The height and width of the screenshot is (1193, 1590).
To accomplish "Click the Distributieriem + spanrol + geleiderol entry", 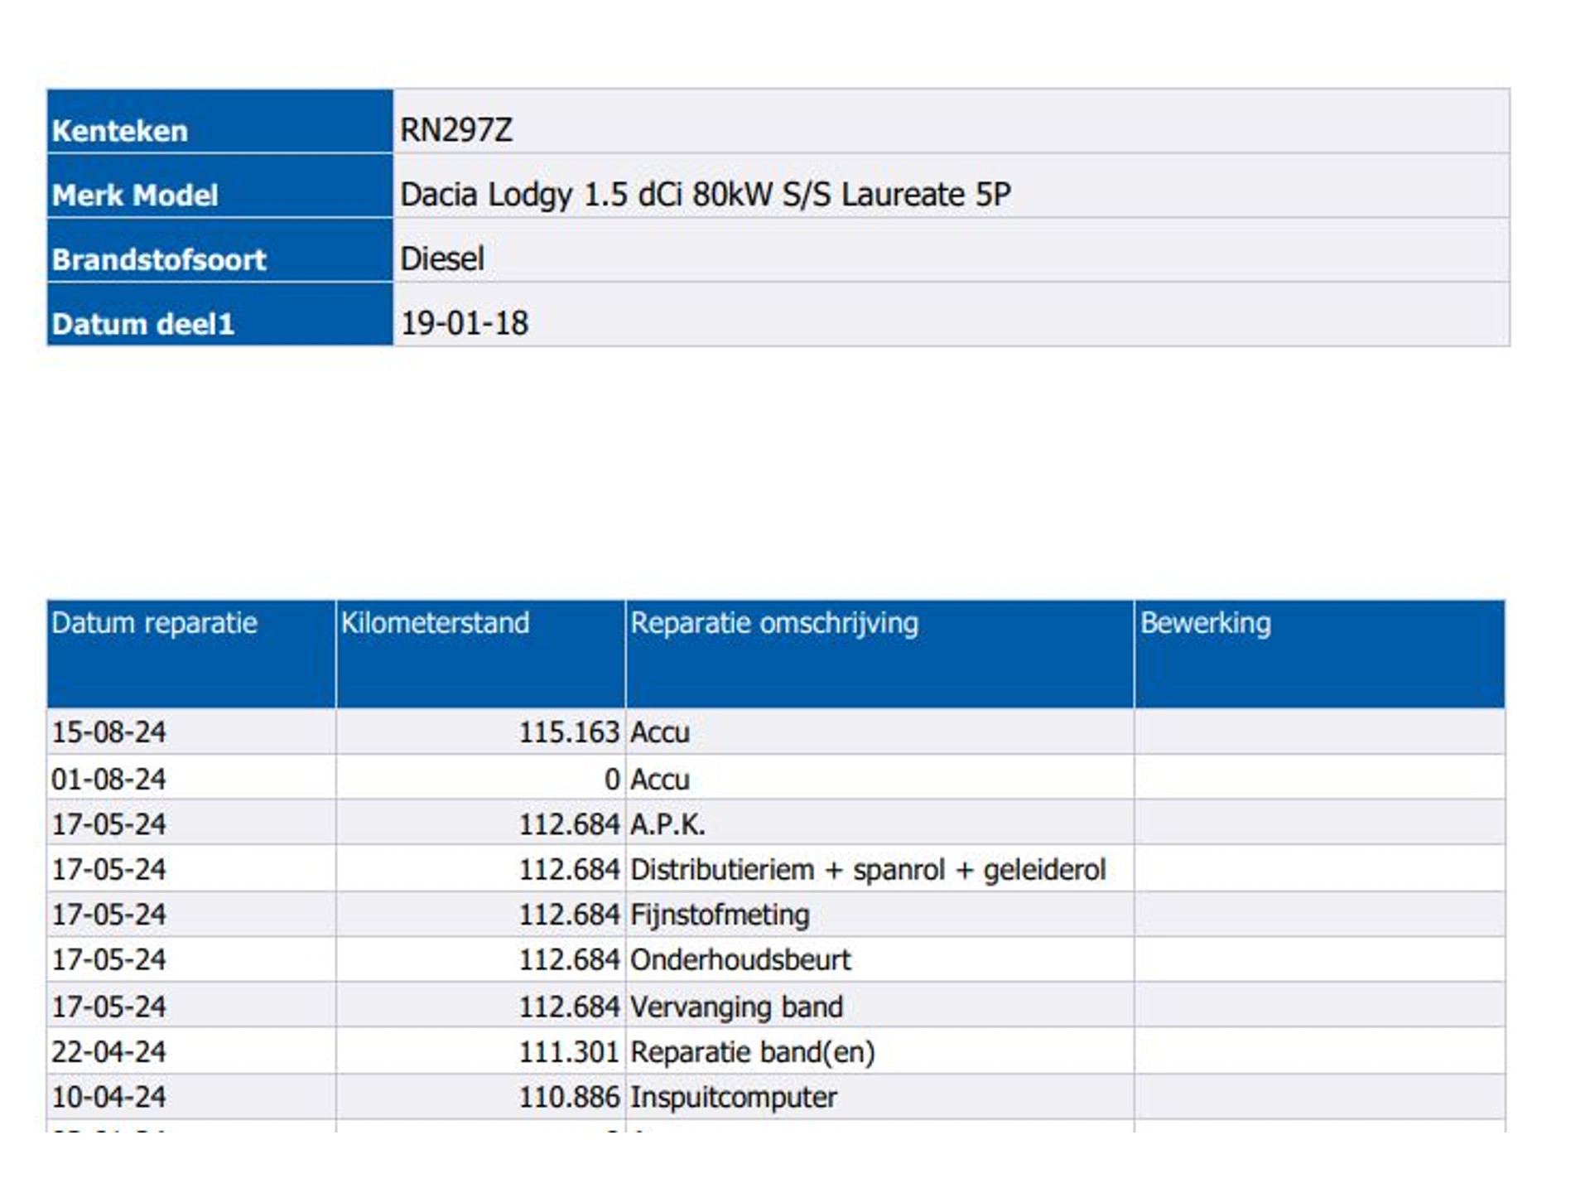I will coord(868,870).
